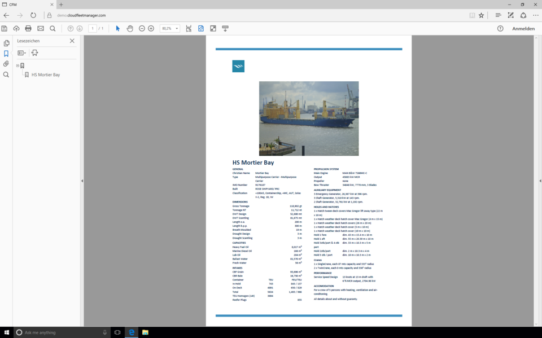
Task: Send the PDF by email envelope icon
Action: (41, 29)
